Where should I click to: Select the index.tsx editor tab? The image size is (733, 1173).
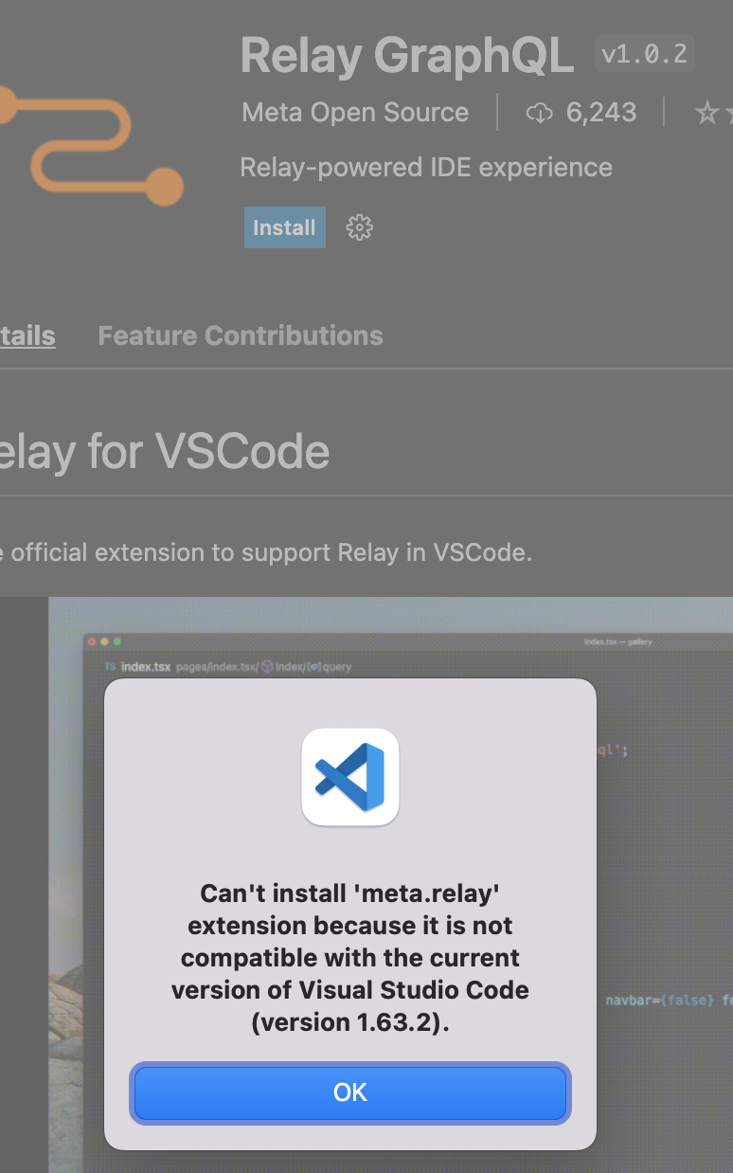144,665
